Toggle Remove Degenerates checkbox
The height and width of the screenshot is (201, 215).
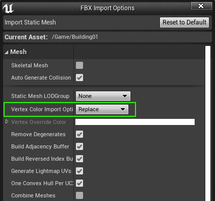tap(79, 134)
